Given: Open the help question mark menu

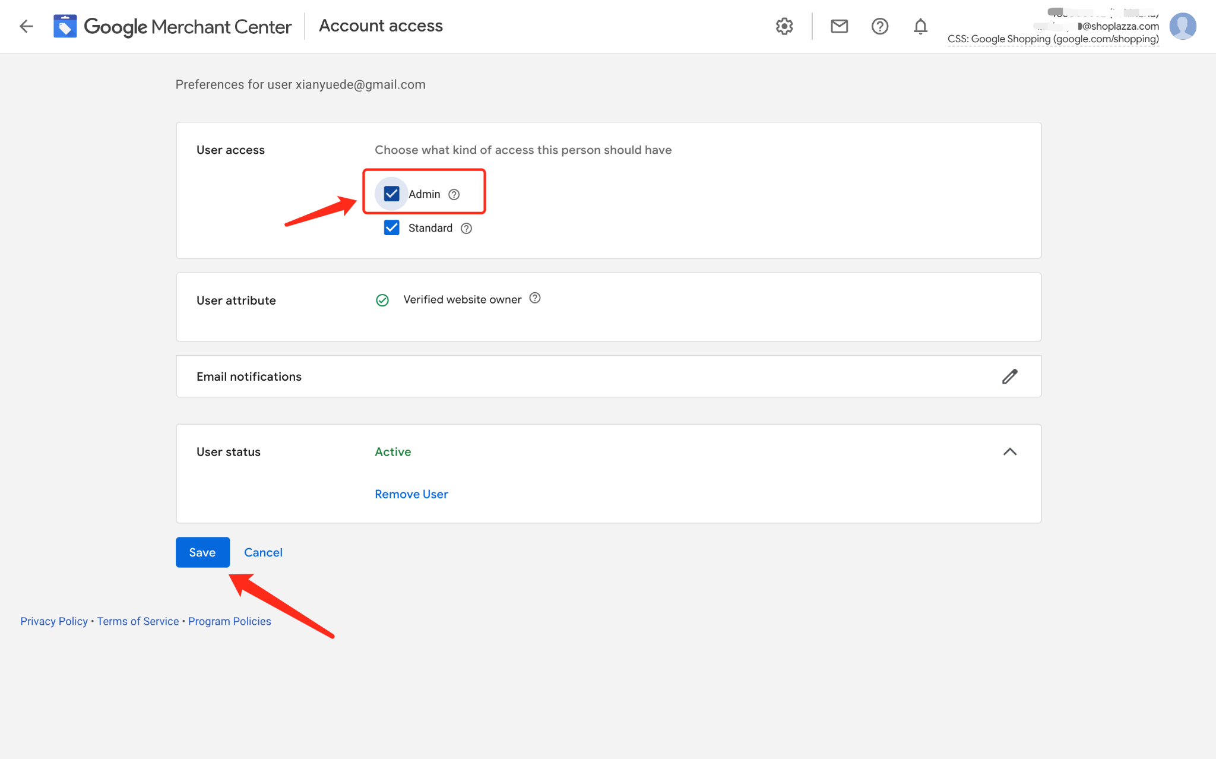Looking at the screenshot, I should pyautogui.click(x=879, y=26).
